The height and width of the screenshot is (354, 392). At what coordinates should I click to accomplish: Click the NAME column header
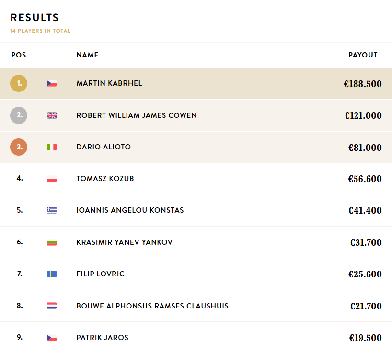point(87,55)
